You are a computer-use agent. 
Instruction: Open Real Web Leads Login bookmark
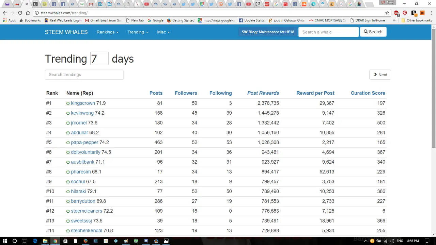(x=63, y=20)
